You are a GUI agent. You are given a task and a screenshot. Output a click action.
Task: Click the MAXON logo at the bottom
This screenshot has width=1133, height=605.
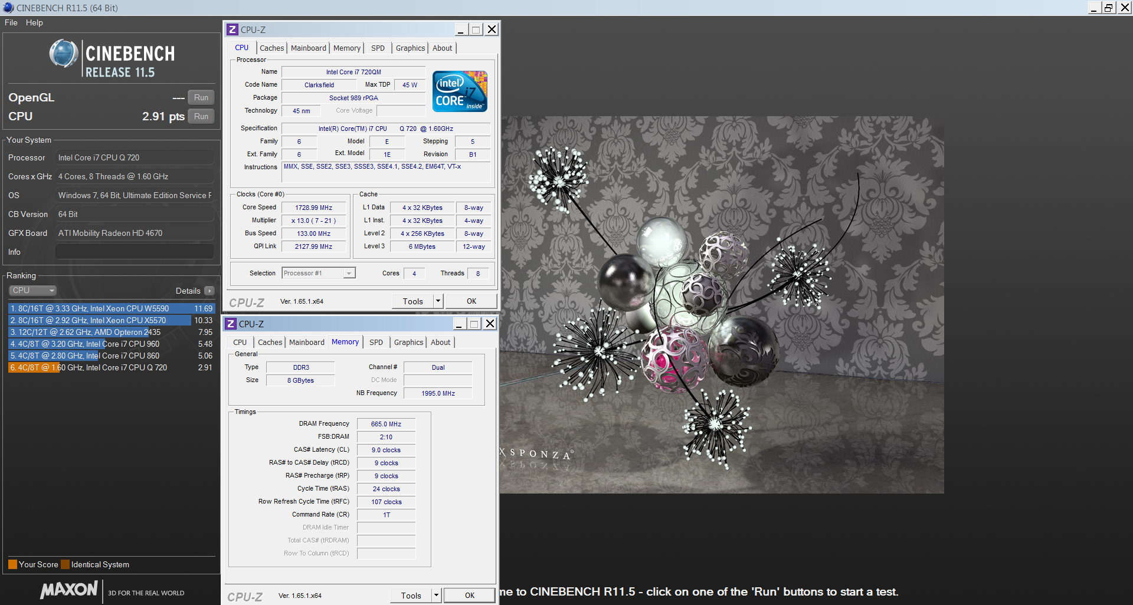coord(69,590)
